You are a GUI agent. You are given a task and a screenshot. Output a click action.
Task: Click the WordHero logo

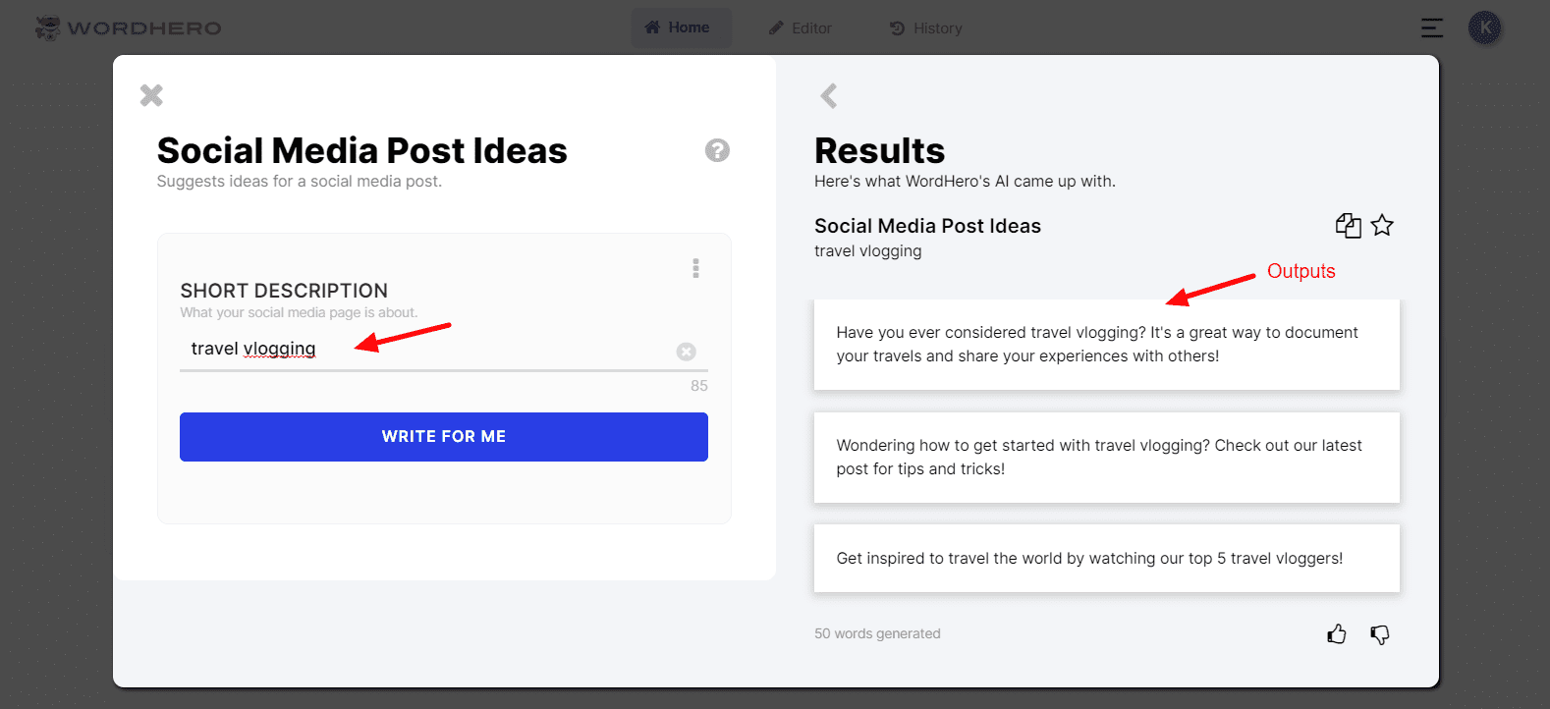tap(129, 27)
